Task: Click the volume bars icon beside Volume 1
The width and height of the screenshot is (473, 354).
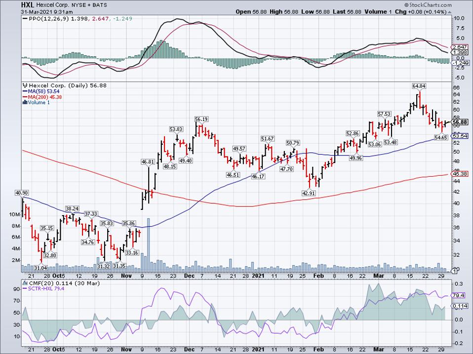Action: click(x=25, y=103)
